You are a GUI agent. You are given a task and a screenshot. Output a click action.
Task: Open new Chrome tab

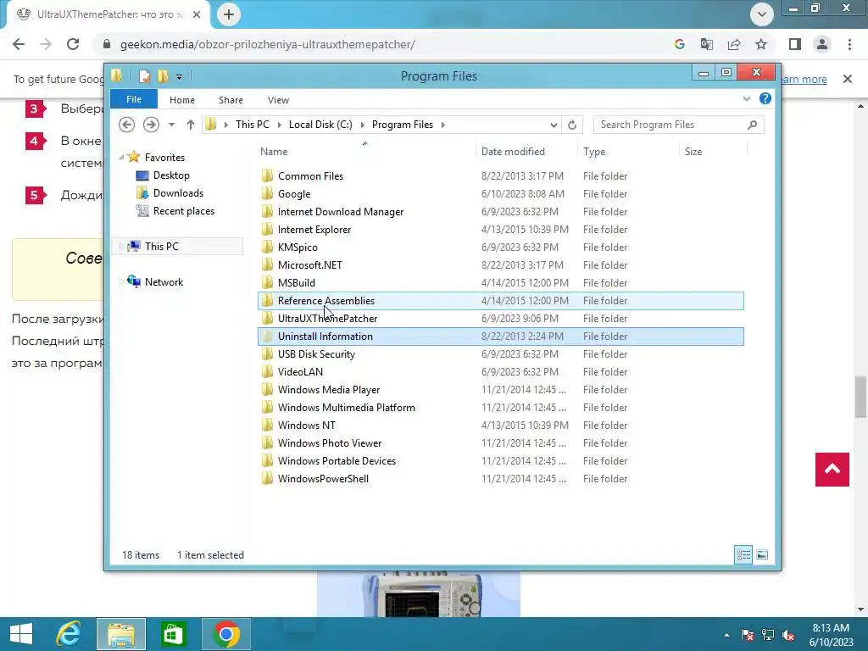[229, 14]
